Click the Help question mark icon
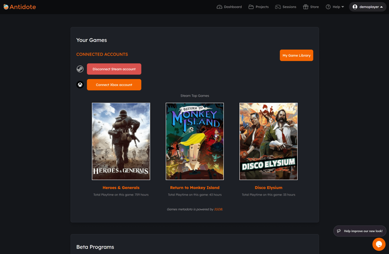 (328, 7)
